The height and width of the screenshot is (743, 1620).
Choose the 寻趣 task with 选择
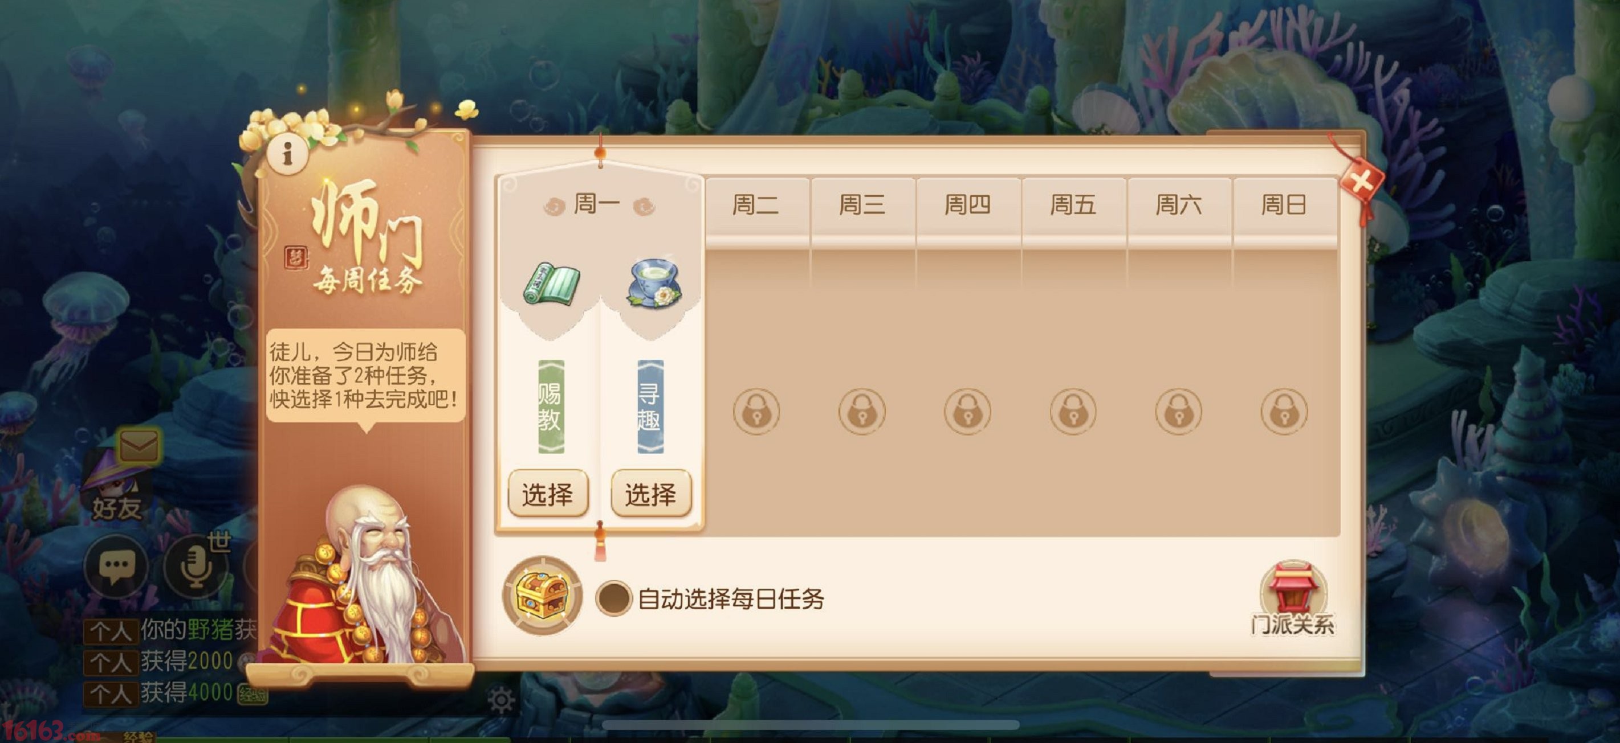(x=651, y=494)
